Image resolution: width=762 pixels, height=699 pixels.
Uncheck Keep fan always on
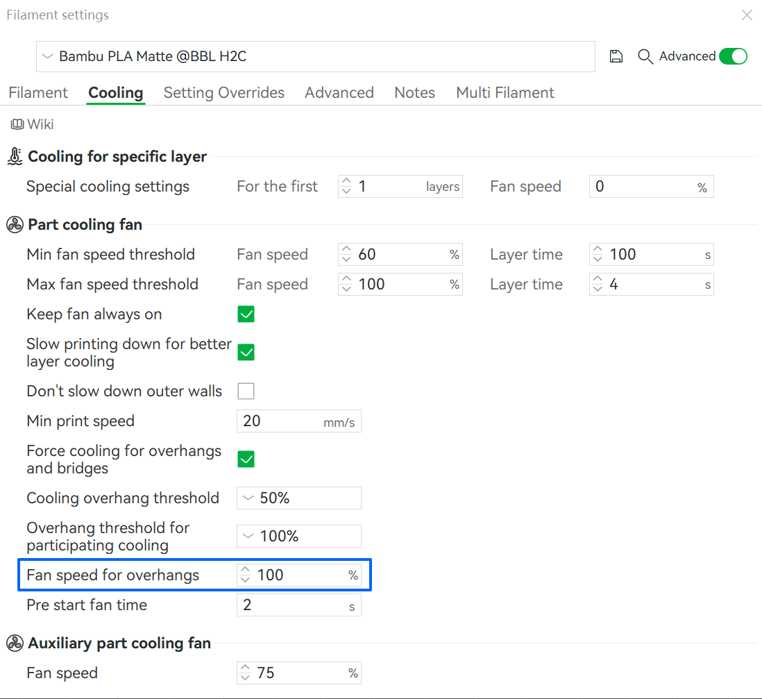[246, 314]
